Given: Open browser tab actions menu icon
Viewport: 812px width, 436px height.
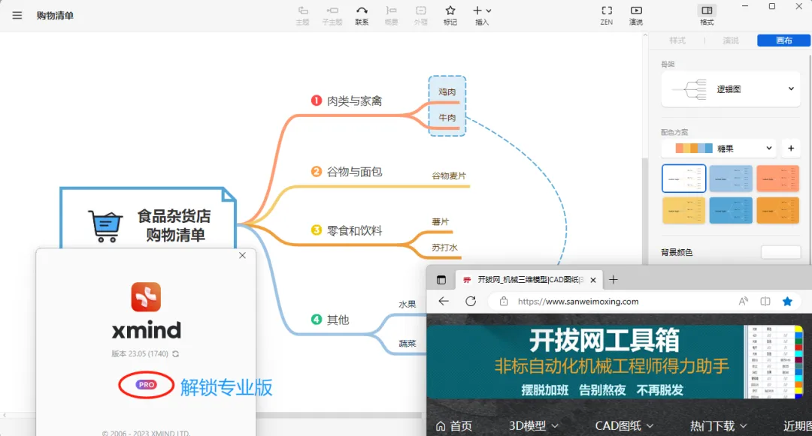Looking at the screenshot, I should click(441, 280).
